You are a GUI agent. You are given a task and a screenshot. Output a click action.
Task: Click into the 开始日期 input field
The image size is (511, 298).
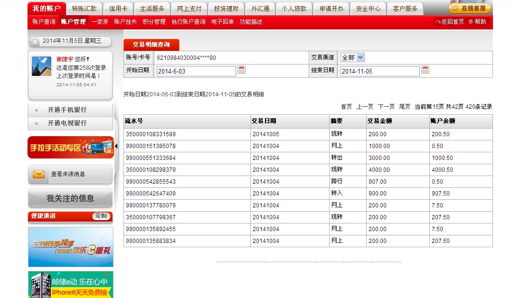[x=196, y=71]
